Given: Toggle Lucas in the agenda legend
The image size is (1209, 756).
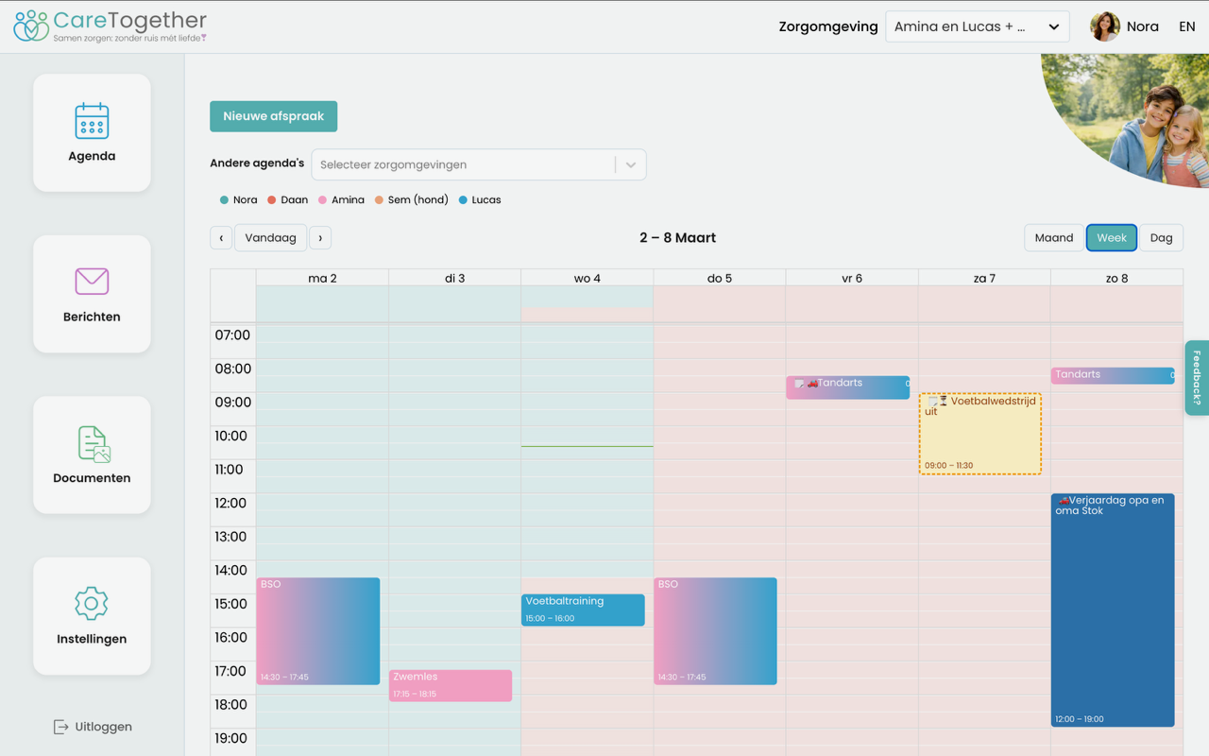Looking at the screenshot, I should click(x=480, y=200).
